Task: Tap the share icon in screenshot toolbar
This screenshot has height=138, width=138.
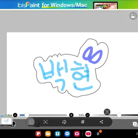Action: 101,122
